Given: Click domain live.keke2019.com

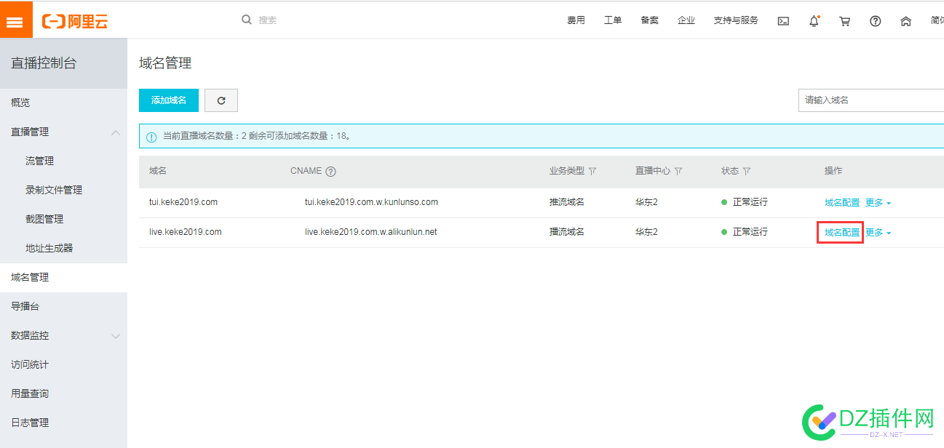Looking at the screenshot, I should tap(186, 232).
